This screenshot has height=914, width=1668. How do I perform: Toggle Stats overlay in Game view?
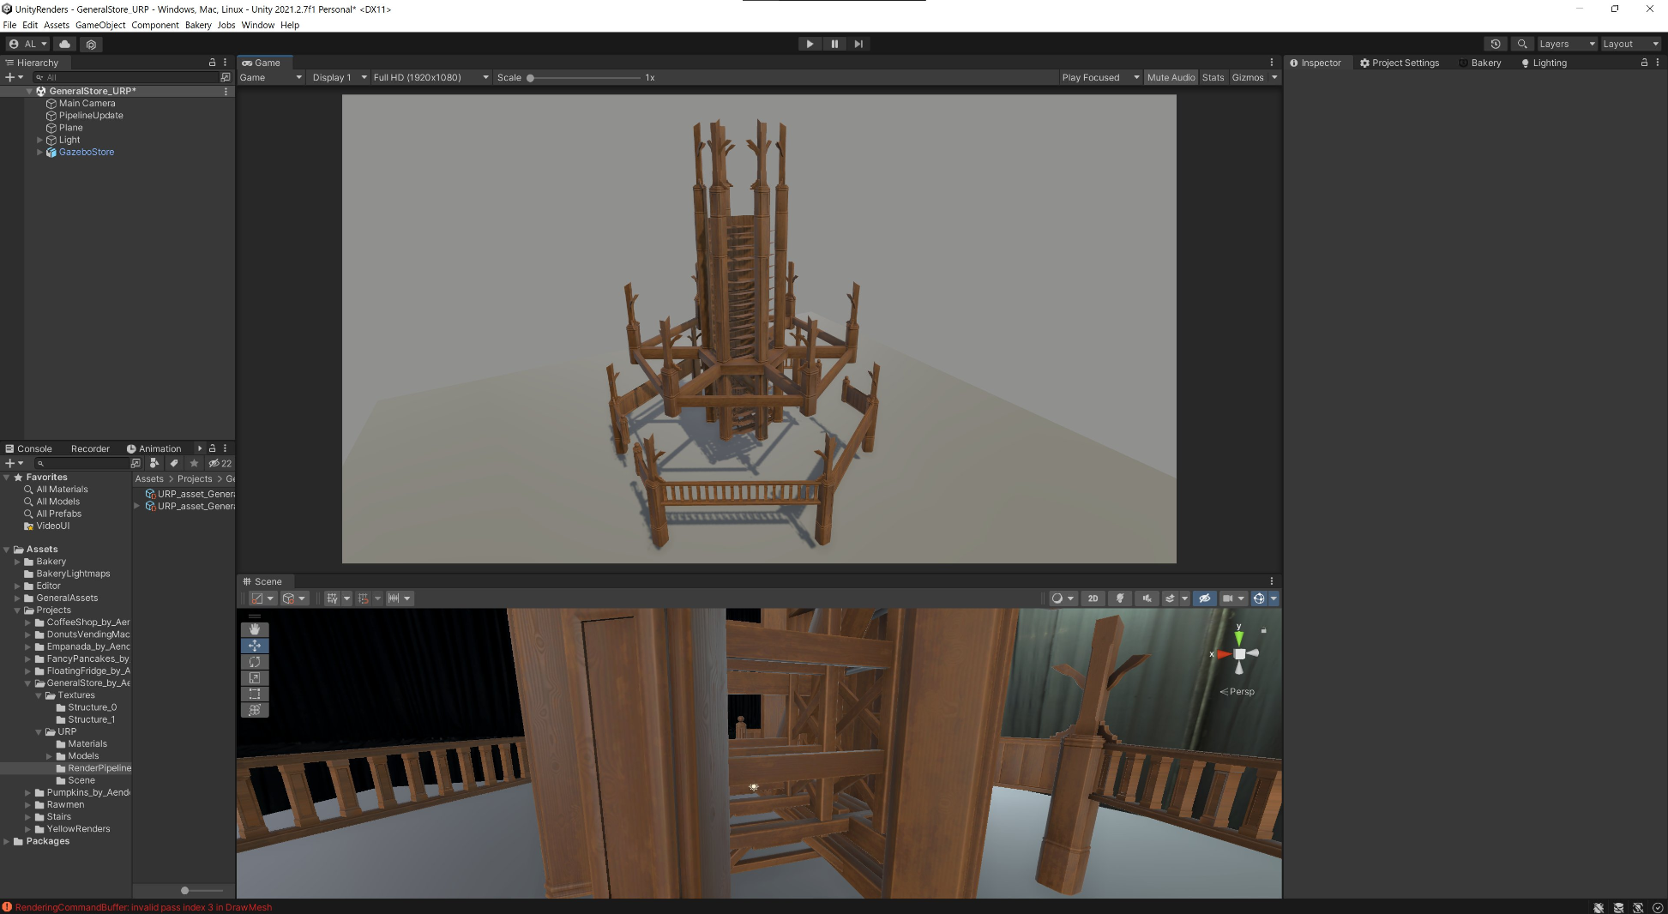[1213, 77]
